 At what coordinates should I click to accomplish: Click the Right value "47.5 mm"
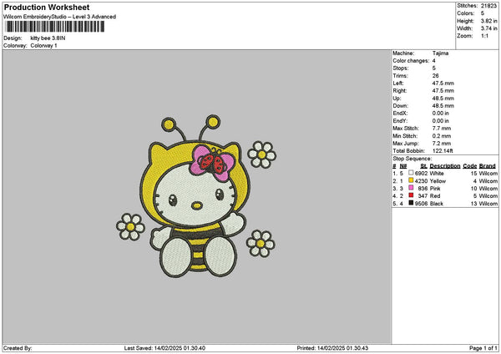(x=443, y=91)
